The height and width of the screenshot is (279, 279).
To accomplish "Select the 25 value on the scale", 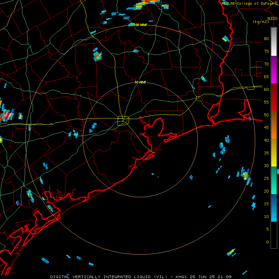I will (266, 179).
